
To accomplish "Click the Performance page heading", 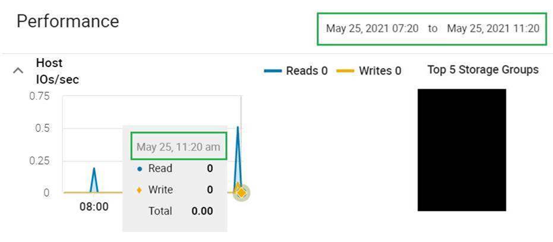I will click(68, 21).
